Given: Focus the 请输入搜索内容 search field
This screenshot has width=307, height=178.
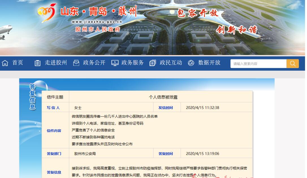Looking at the screenshot, I should (x=258, y=64).
